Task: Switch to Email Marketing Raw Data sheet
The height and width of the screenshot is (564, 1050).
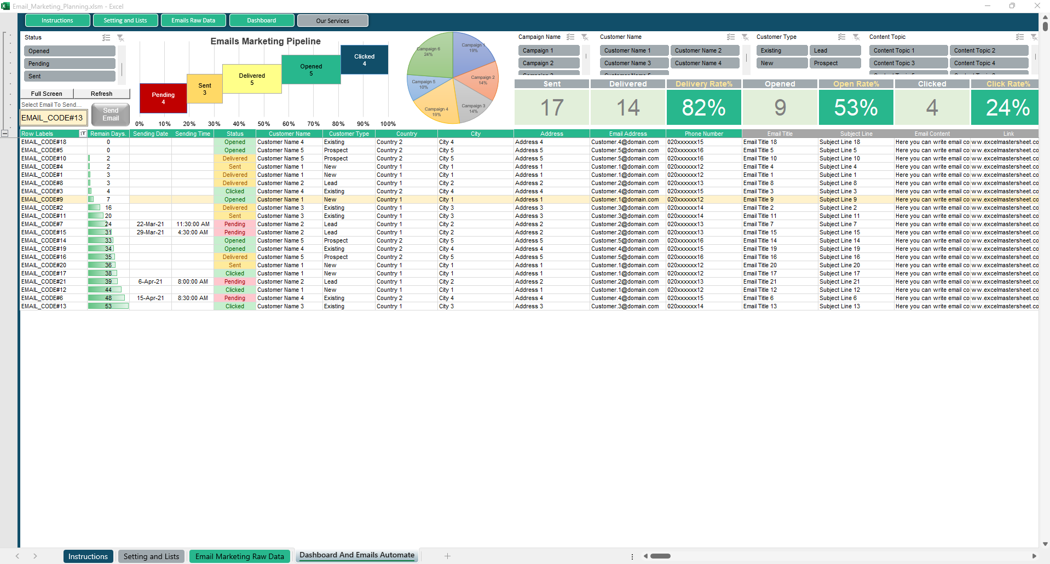Action: (x=240, y=556)
